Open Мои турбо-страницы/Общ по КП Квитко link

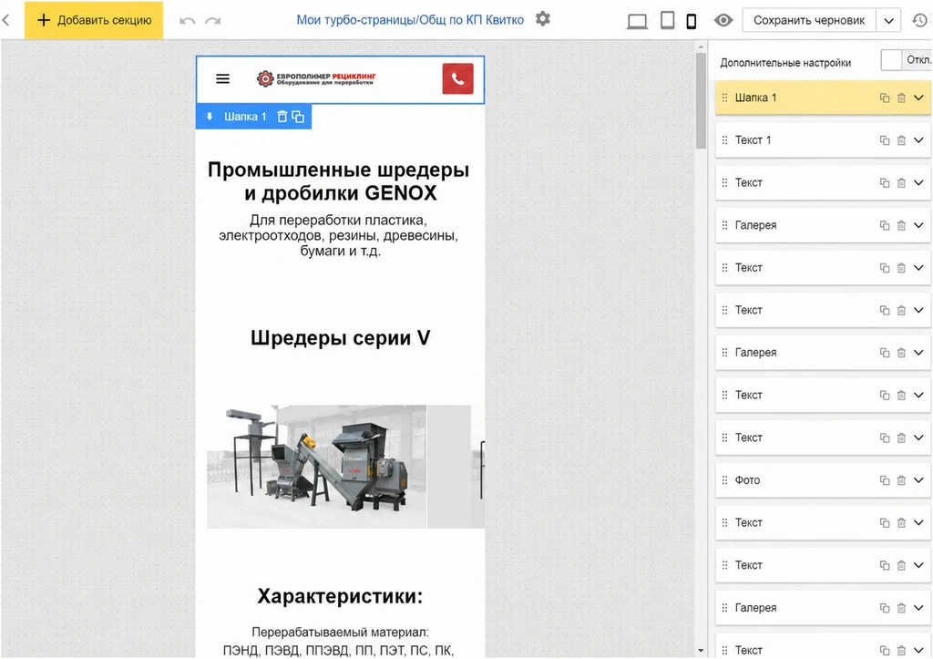click(410, 20)
